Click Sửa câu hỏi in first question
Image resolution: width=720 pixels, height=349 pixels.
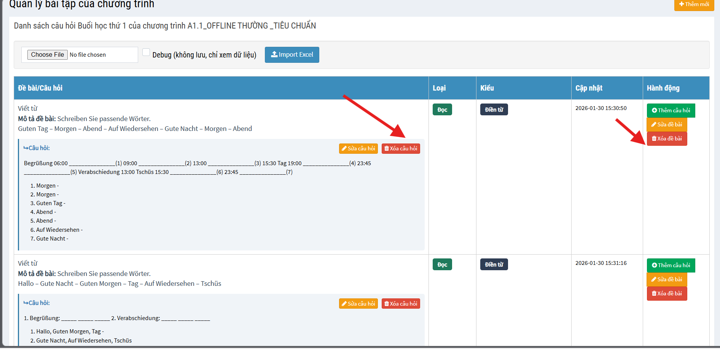point(358,148)
